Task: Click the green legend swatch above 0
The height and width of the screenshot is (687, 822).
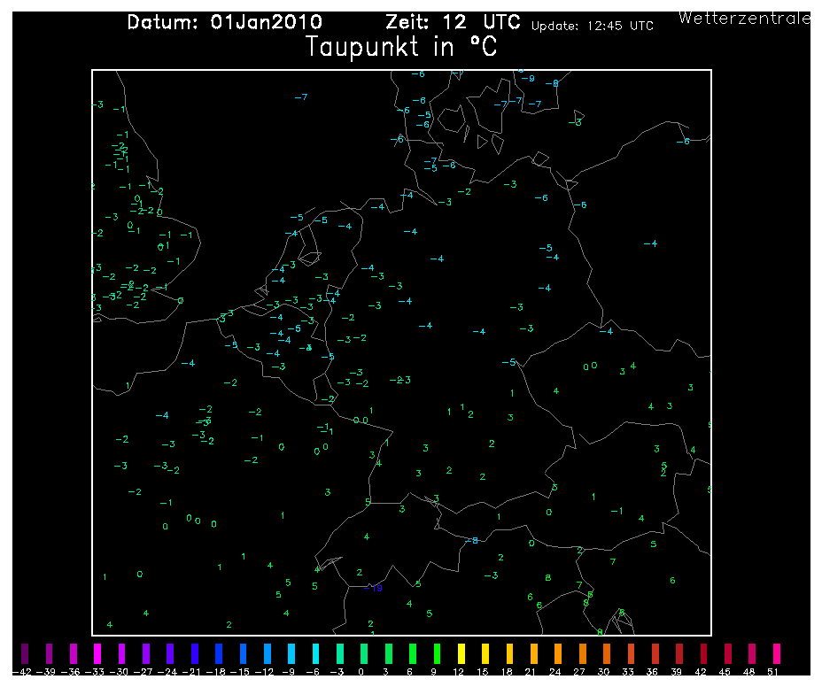Action: (364, 653)
